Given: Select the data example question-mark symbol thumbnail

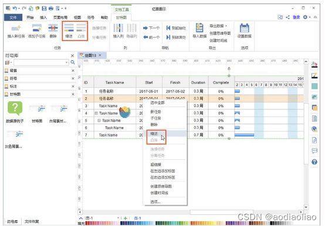Looking at the screenshot, I should [15, 108].
